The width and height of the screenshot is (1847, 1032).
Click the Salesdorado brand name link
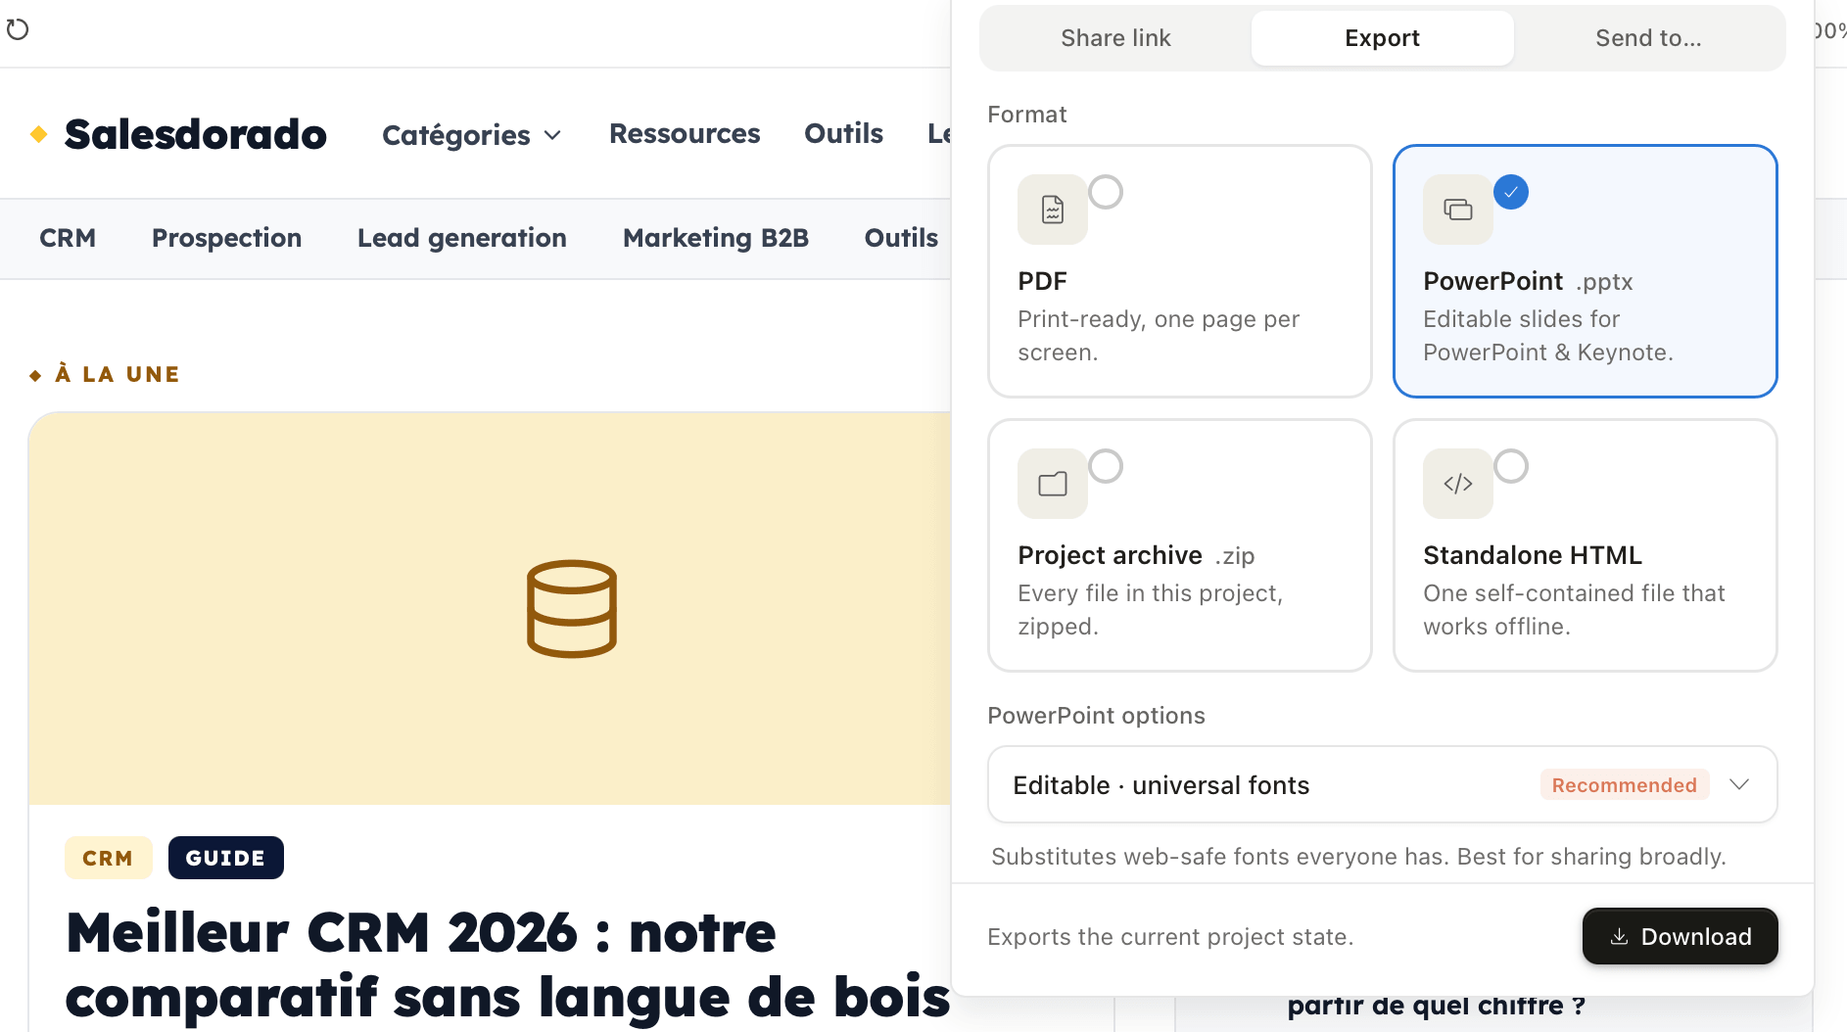[x=196, y=134]
